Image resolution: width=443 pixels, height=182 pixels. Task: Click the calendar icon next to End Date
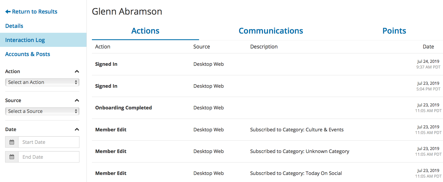12,157
